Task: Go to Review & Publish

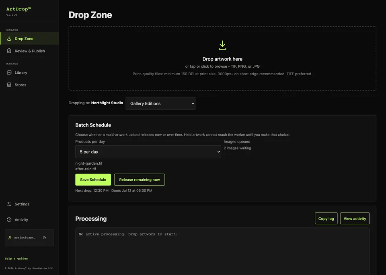Action: pyautogui.click(x=29, y=51)
